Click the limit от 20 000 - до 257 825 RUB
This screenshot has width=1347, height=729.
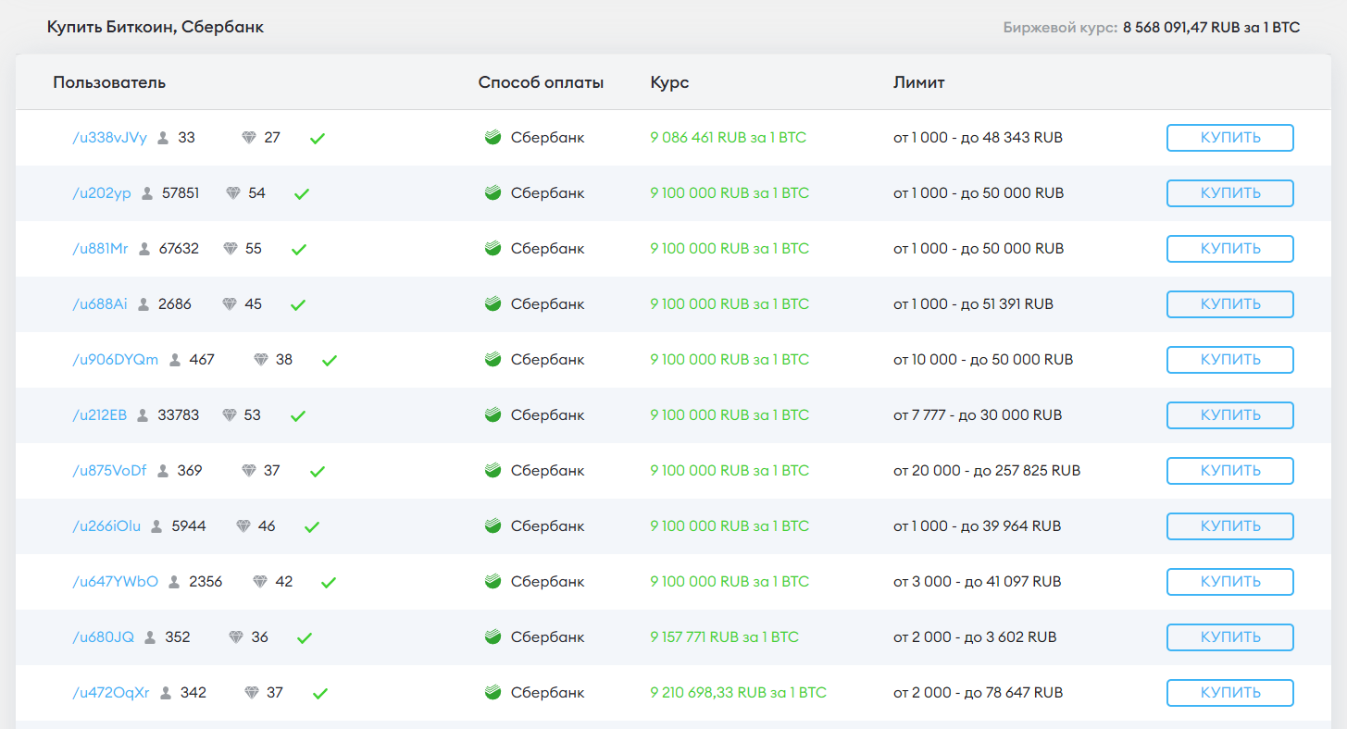(986, 471)
